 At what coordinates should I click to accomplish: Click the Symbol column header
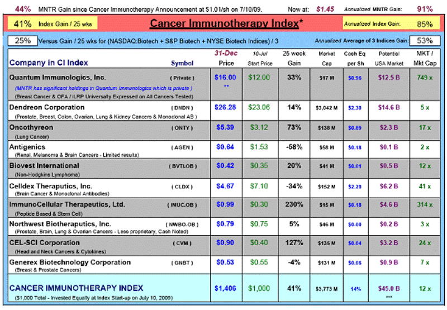(x=182, y=63)
